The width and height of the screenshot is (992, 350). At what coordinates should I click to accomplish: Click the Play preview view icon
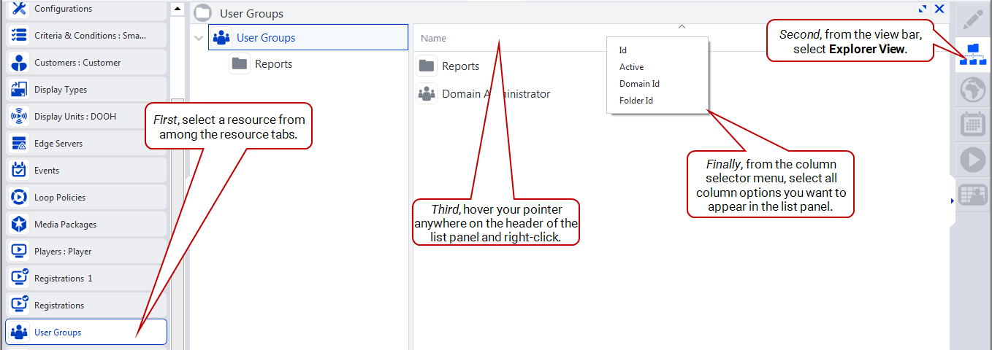(x=972, y=159)
